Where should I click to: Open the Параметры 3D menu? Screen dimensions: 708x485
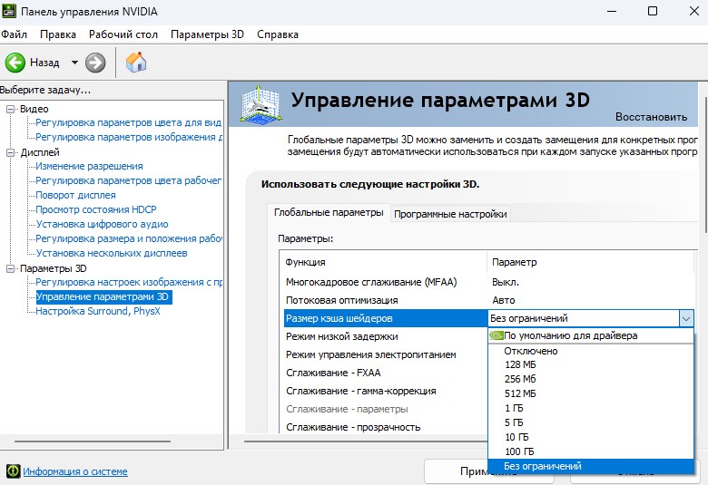coord(207,34)
